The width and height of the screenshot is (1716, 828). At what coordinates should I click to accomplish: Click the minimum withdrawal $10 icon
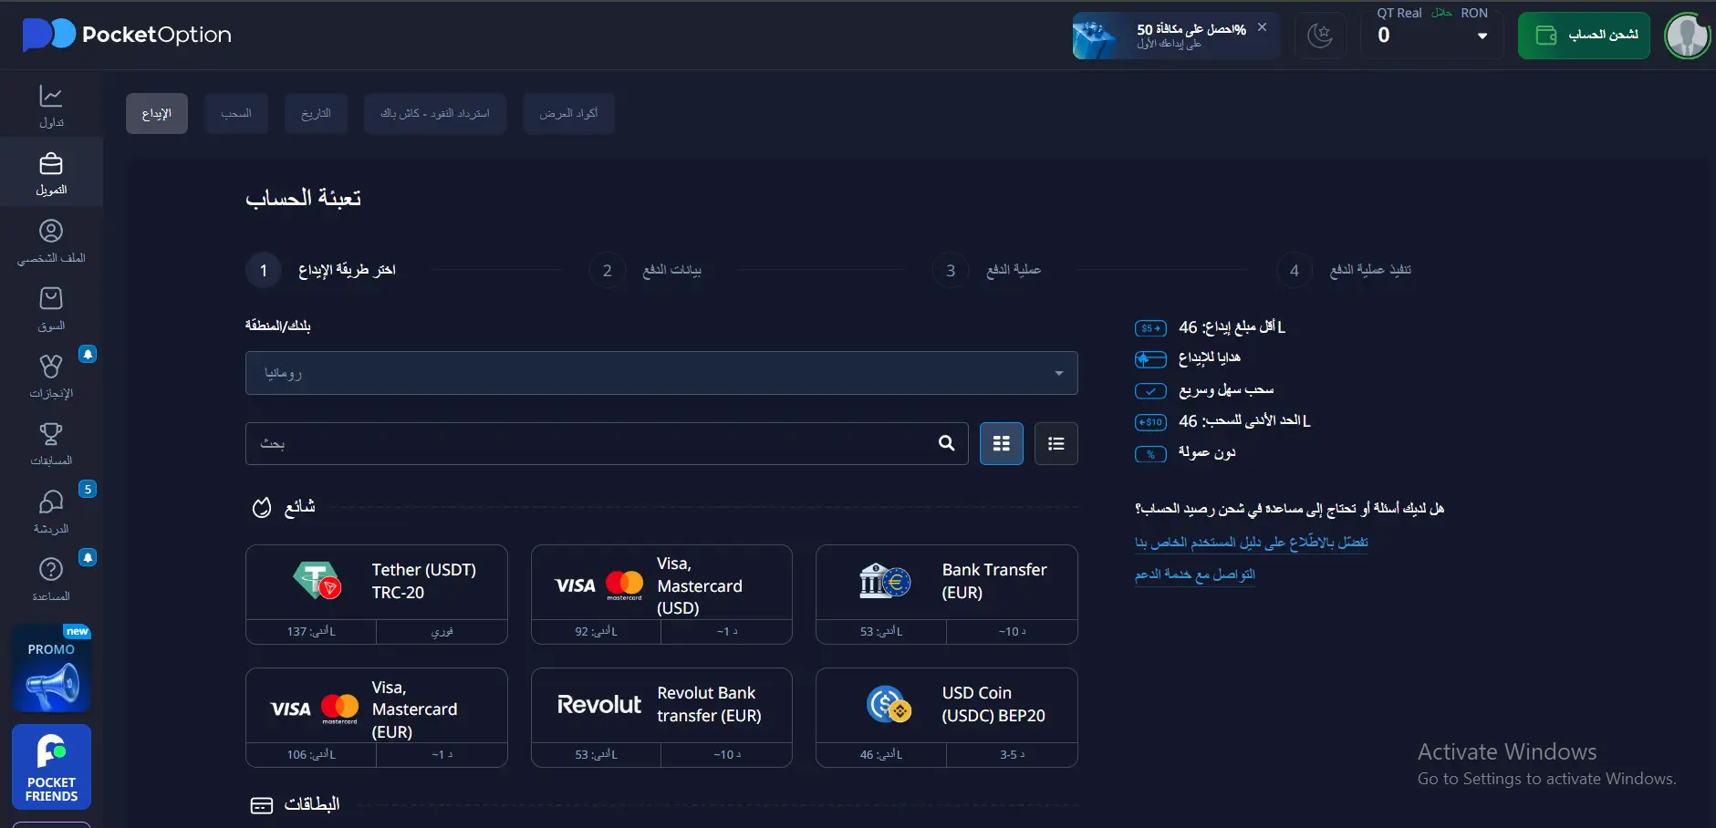[1150, 422]
